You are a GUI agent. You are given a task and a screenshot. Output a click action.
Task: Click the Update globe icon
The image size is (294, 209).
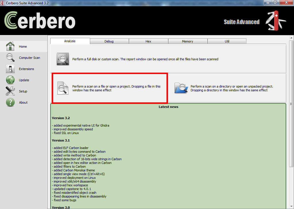coord(10,80)
